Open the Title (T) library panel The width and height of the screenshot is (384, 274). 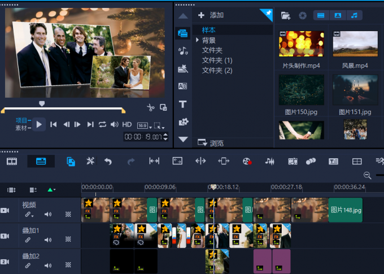[x=183, y=105]
